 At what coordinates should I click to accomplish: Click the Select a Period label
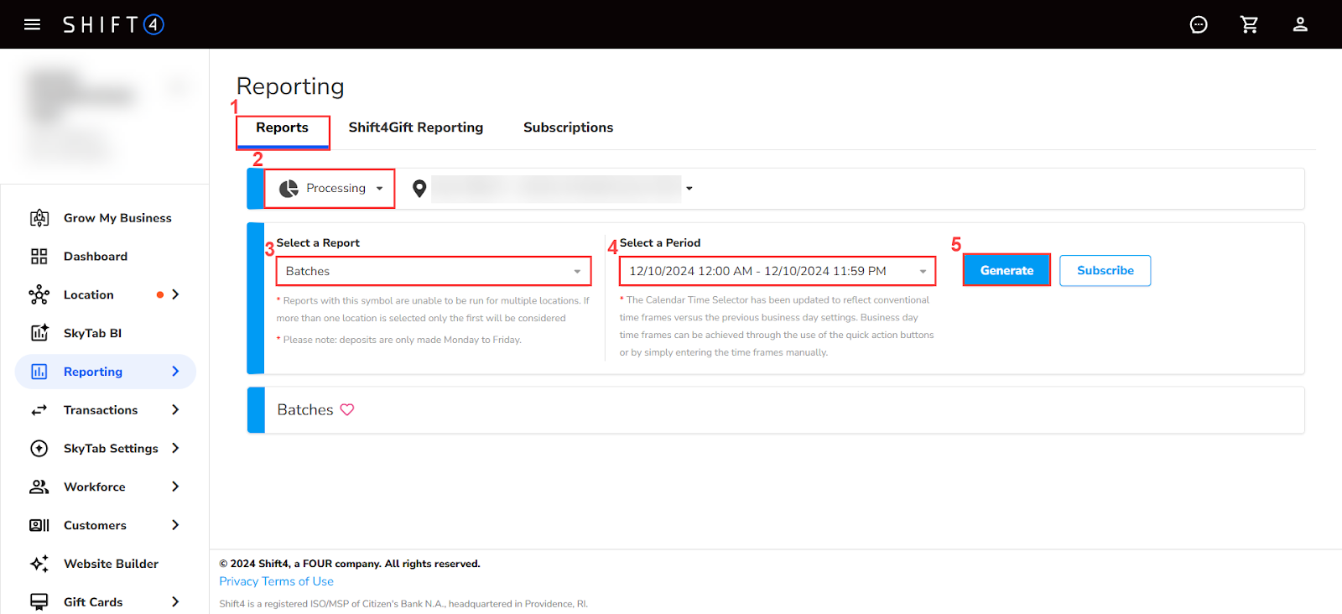660,243
